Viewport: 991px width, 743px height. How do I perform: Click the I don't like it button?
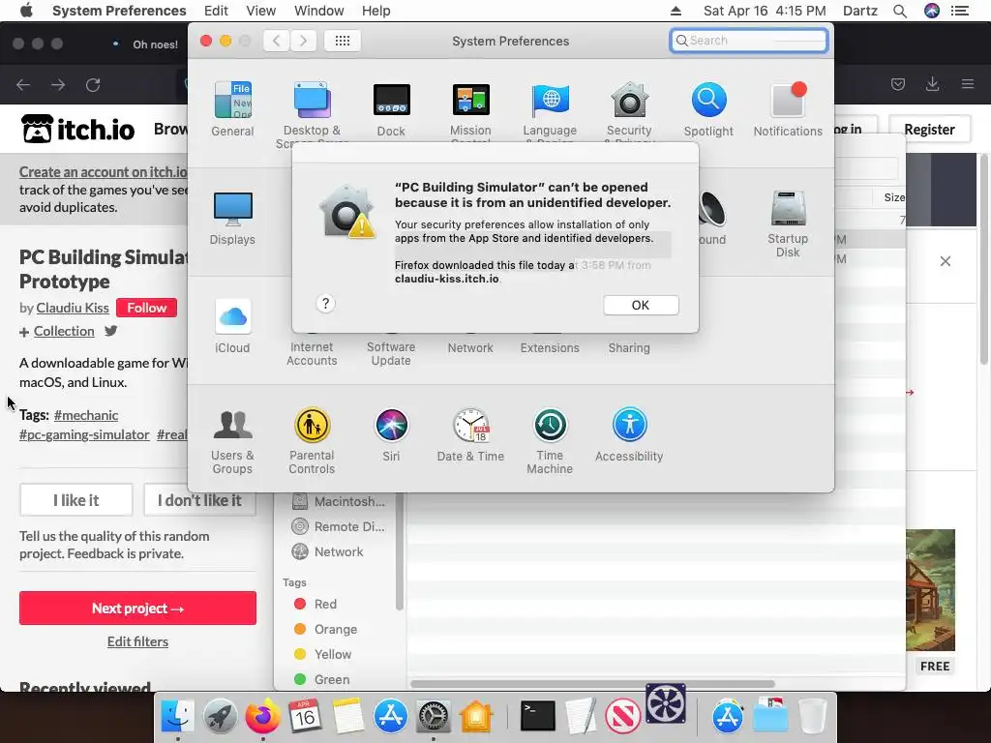click(199, 500)
